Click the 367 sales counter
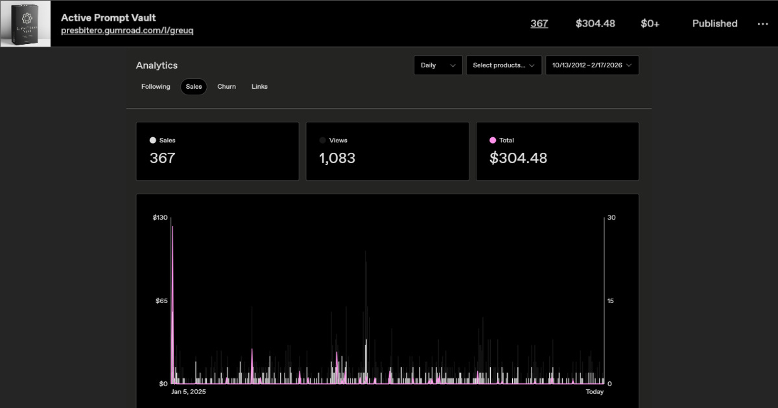This screenshot has width=778, height=408. 539,23
